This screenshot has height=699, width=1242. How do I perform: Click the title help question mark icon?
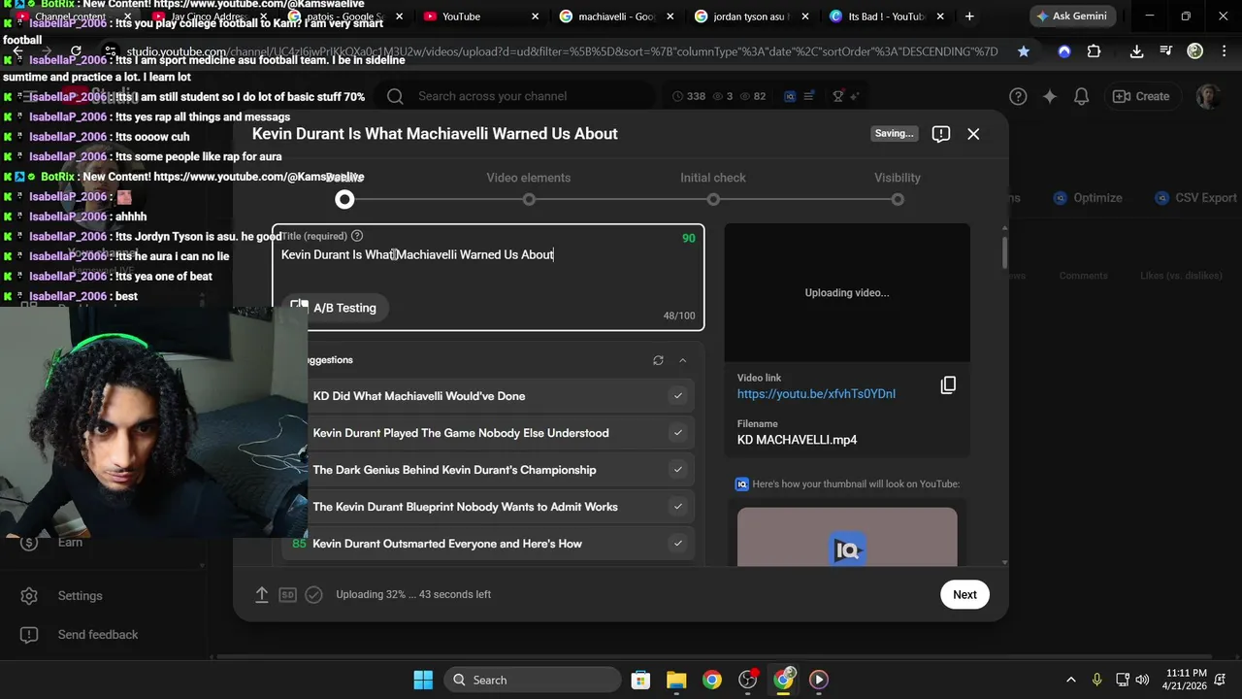coord(357,236)
